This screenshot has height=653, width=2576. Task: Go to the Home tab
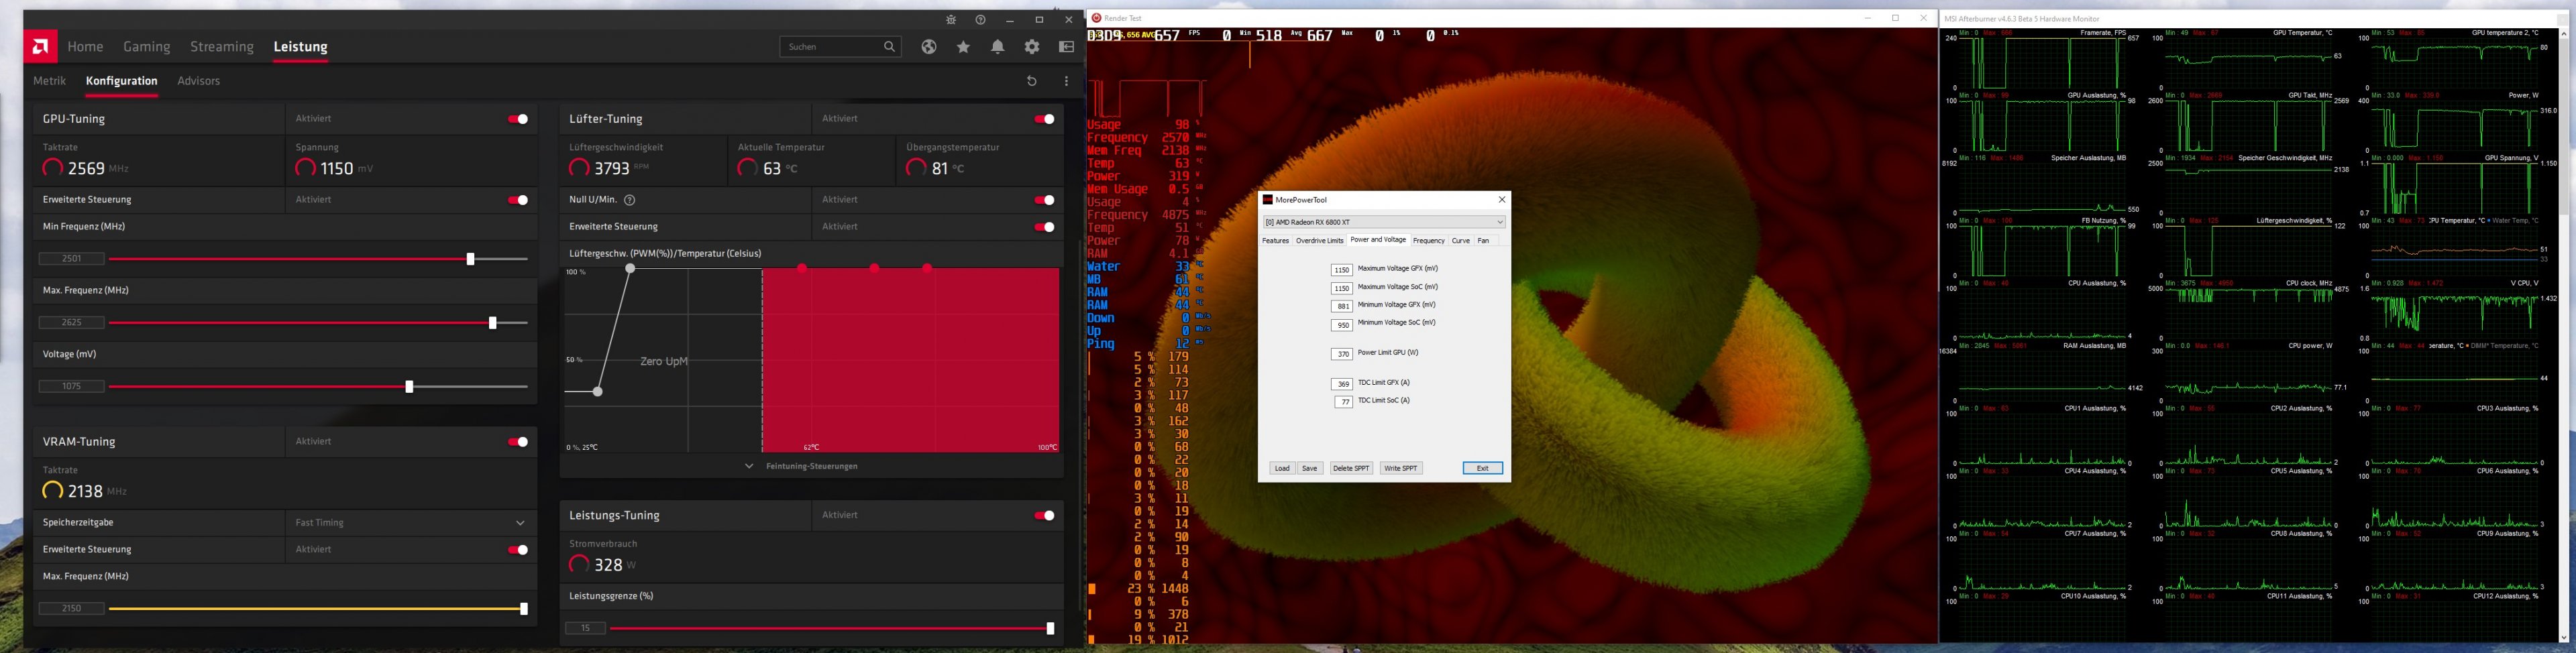point(85,47)
